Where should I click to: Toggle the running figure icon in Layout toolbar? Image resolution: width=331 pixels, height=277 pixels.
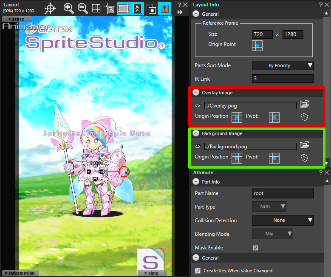click(x=137, y=8)
